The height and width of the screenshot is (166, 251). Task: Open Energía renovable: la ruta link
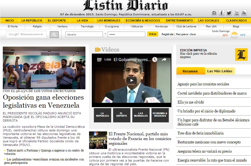(212, 160)
